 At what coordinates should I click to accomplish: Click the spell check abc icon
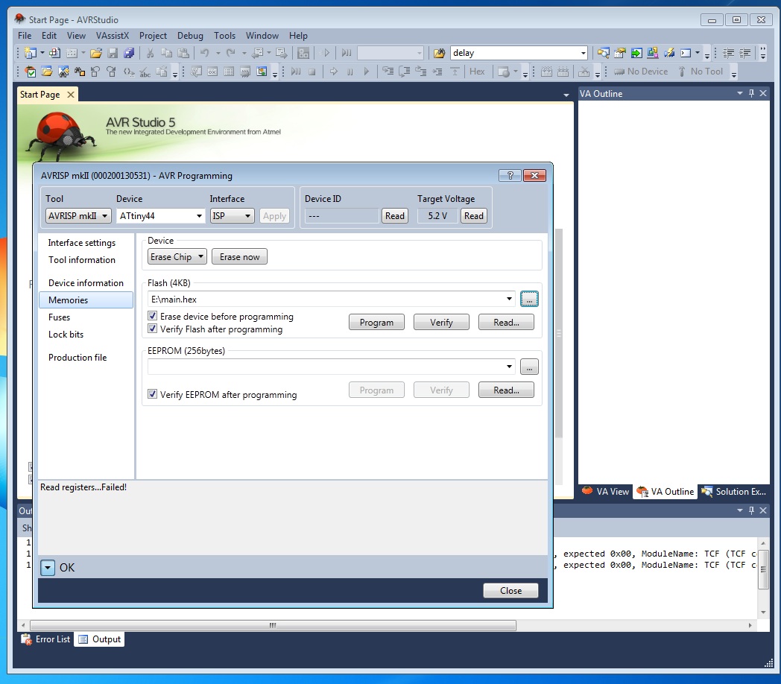145,72
